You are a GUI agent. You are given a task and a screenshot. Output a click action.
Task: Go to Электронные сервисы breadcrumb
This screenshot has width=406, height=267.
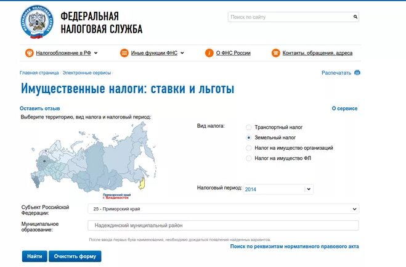[x=87, y=73]
